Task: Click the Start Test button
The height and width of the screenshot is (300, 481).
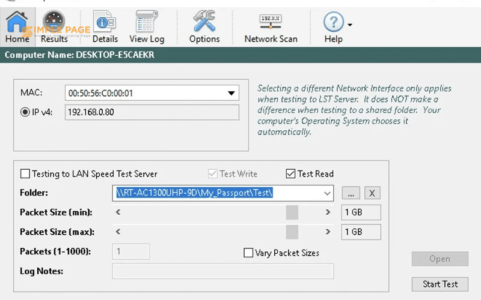Action: point(440,284)
